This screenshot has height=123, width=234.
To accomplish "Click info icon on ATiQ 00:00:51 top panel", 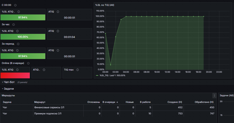I will pos(58,12).
